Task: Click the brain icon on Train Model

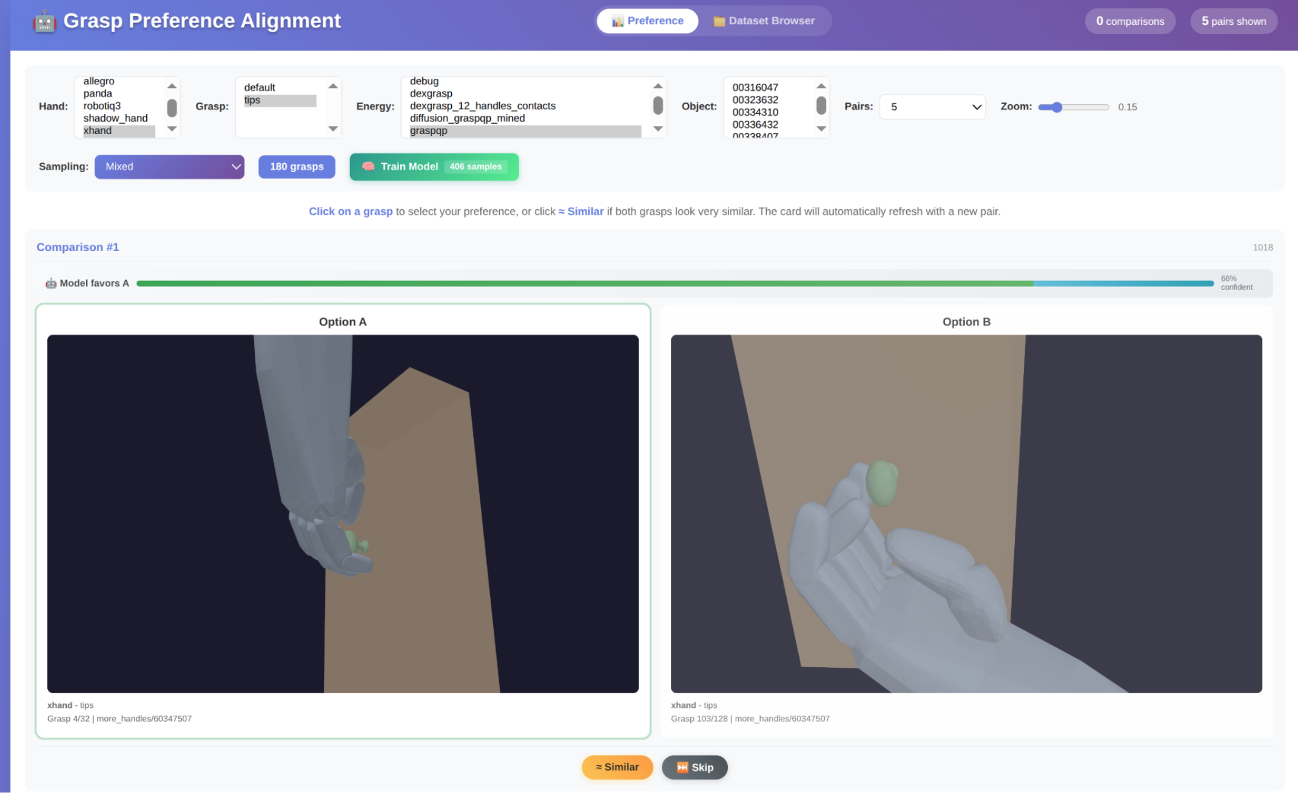Action: click(x=368, y=167)
